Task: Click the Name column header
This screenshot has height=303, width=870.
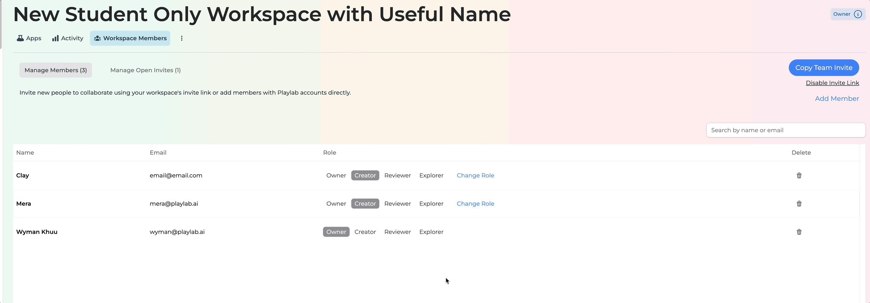Action: tap(25, 153)
